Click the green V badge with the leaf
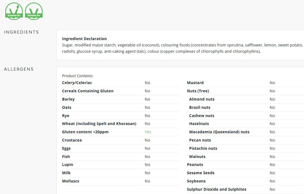304x194 pixels. 14,11
